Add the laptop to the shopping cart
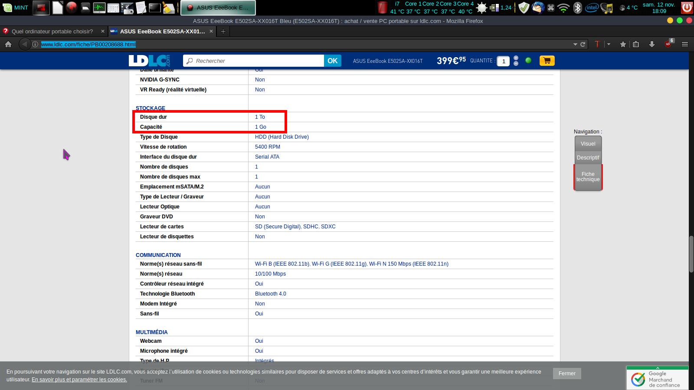This screenshot has width=694, height=390. (547, 61)
